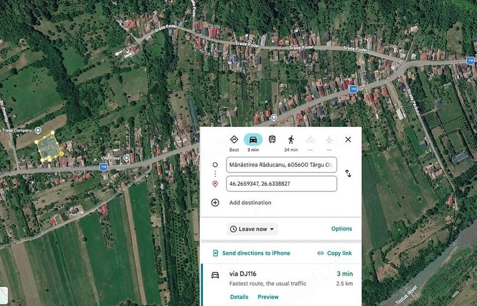Image resolution: width=477 pixels, height=306 pixels.
Task: Select the Cycling mode icon
Action: point(310,140)
